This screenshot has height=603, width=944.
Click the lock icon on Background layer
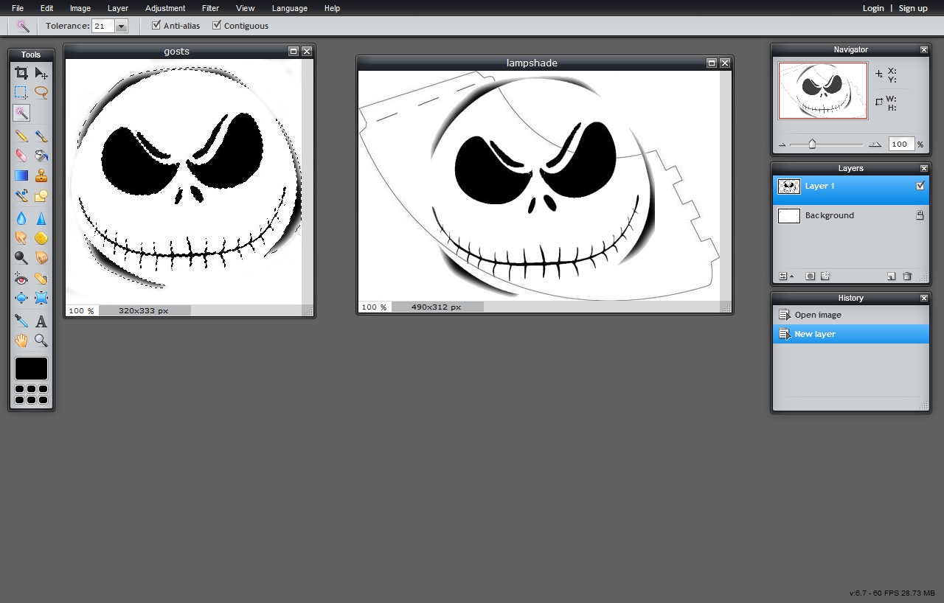(x=920, y=215)
